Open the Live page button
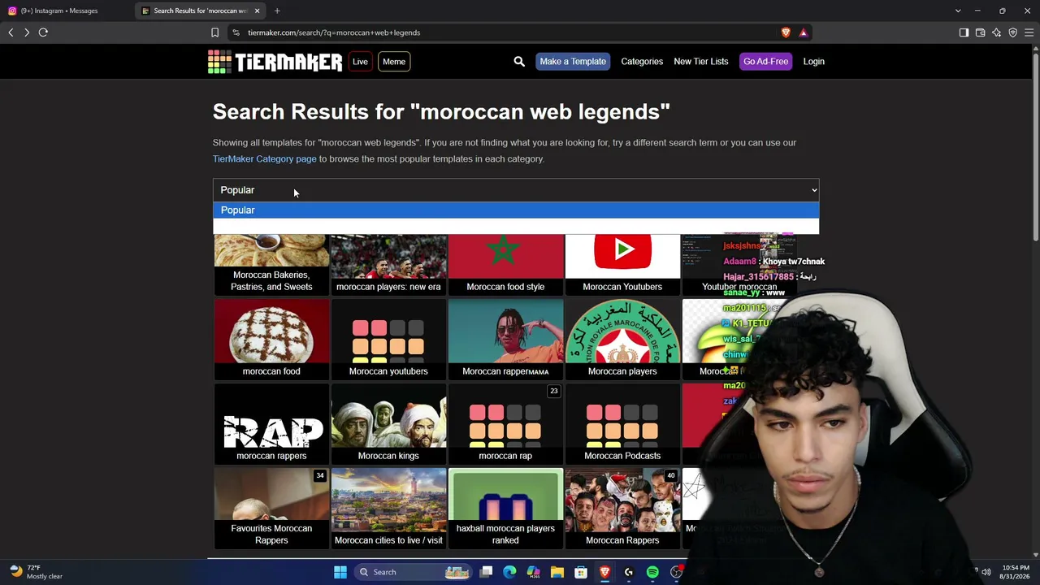The height and width of the screenshot is (585, 1040). [360, 62]
